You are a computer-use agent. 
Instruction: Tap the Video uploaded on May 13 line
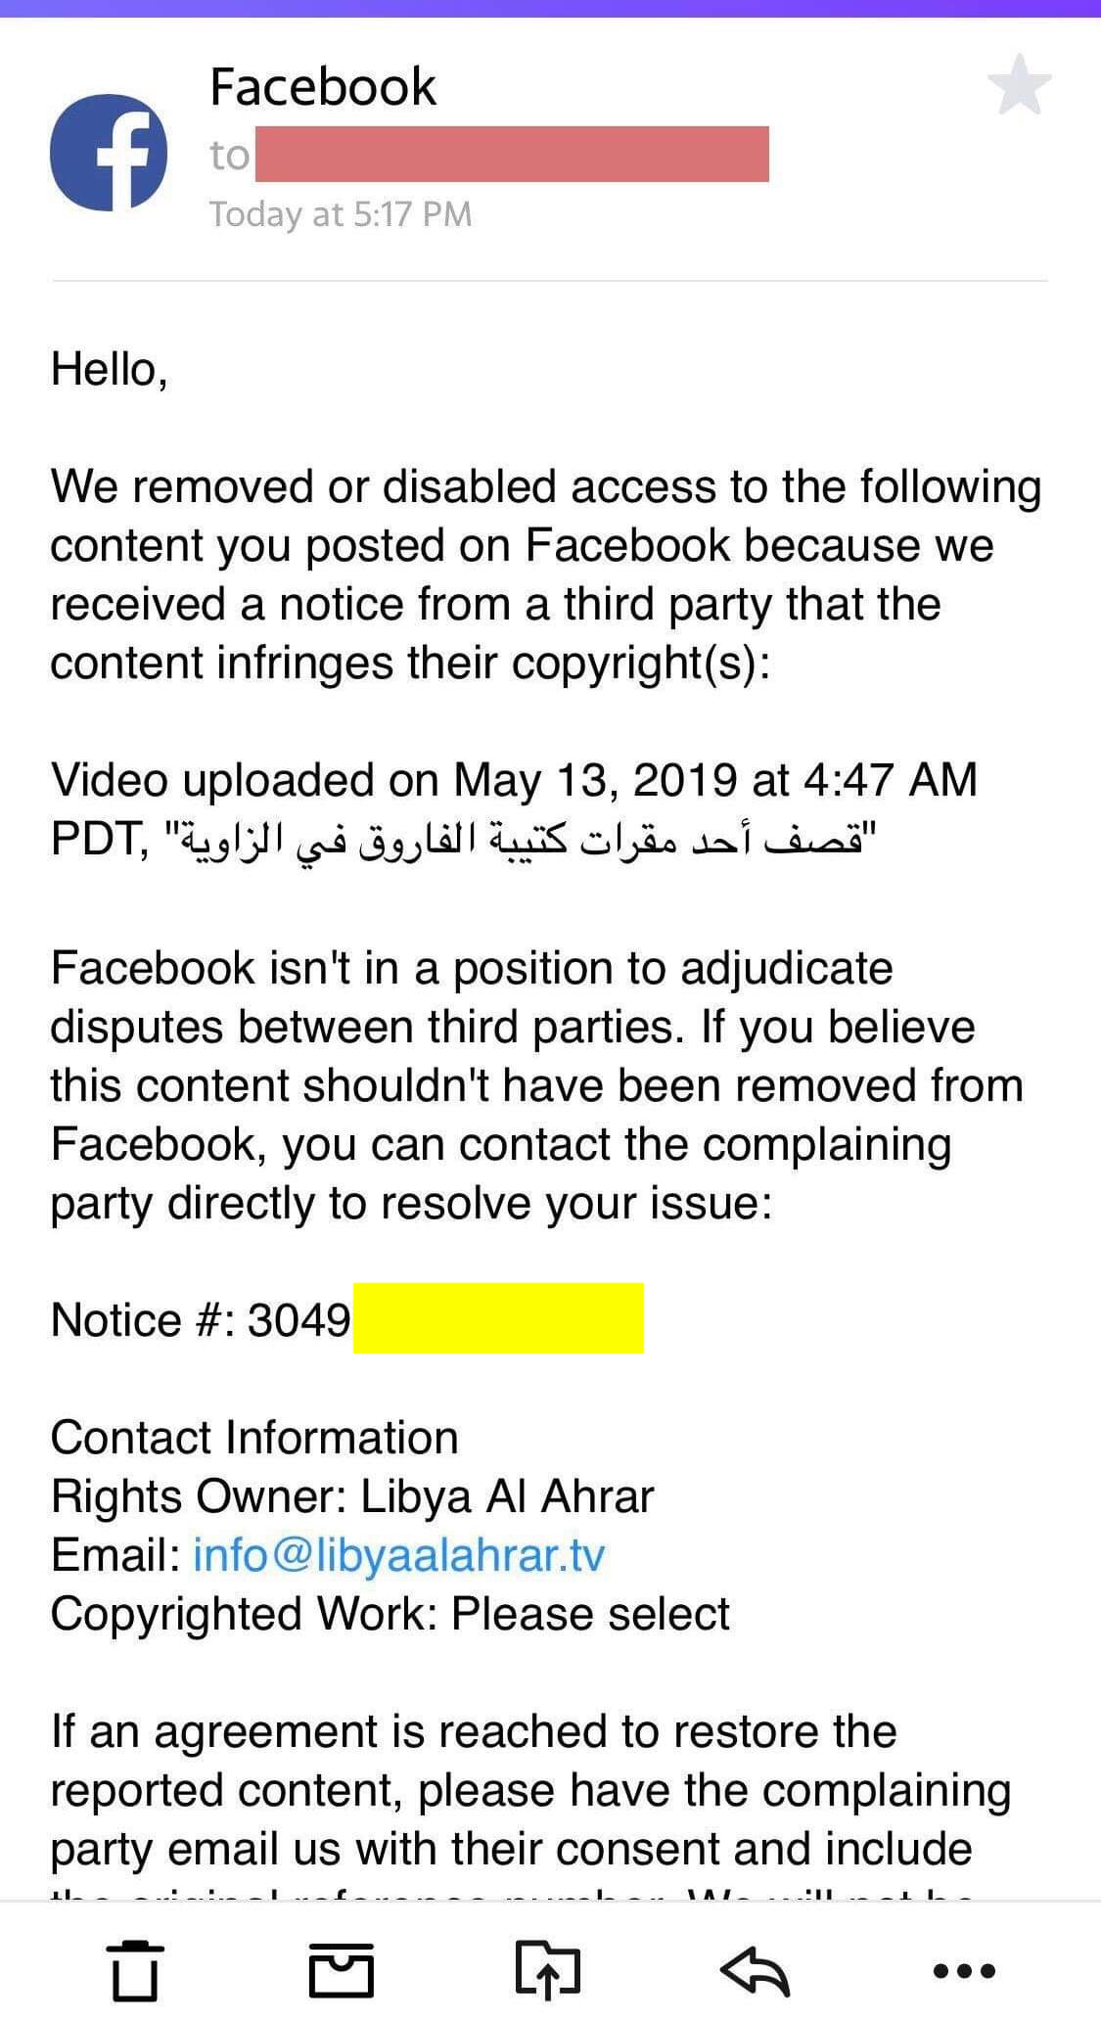click(x=514, y=780)
